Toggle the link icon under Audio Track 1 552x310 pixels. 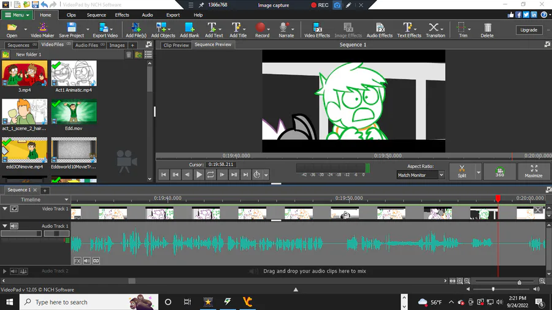(96, 261)
